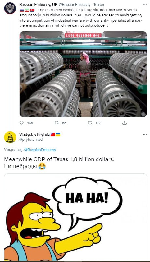Image resolution: width=150 pixels, height=262 pixels.
Task: Click the 55 retweets count number
Action: (64, 123)
